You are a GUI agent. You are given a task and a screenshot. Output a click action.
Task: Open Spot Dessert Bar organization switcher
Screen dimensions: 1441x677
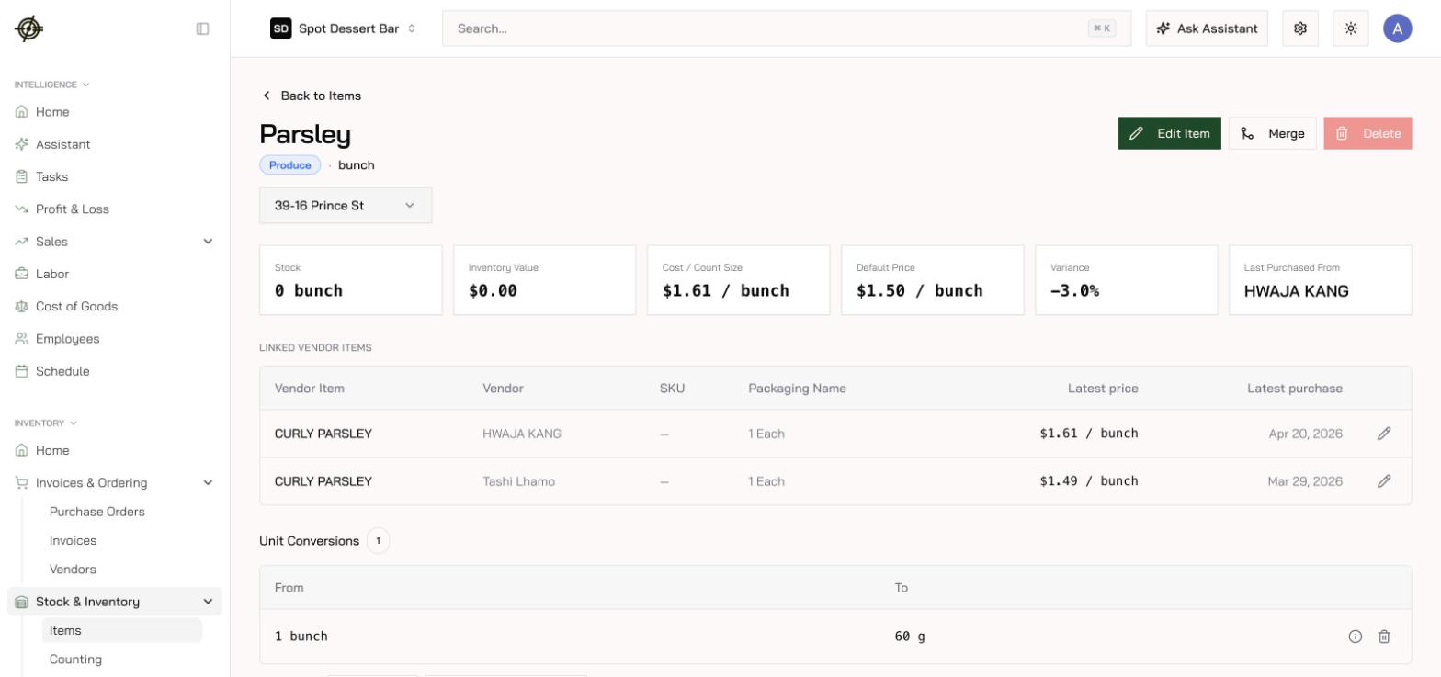coord(343,28)
